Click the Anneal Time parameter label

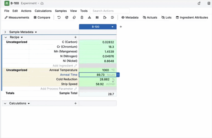(69, 75)
